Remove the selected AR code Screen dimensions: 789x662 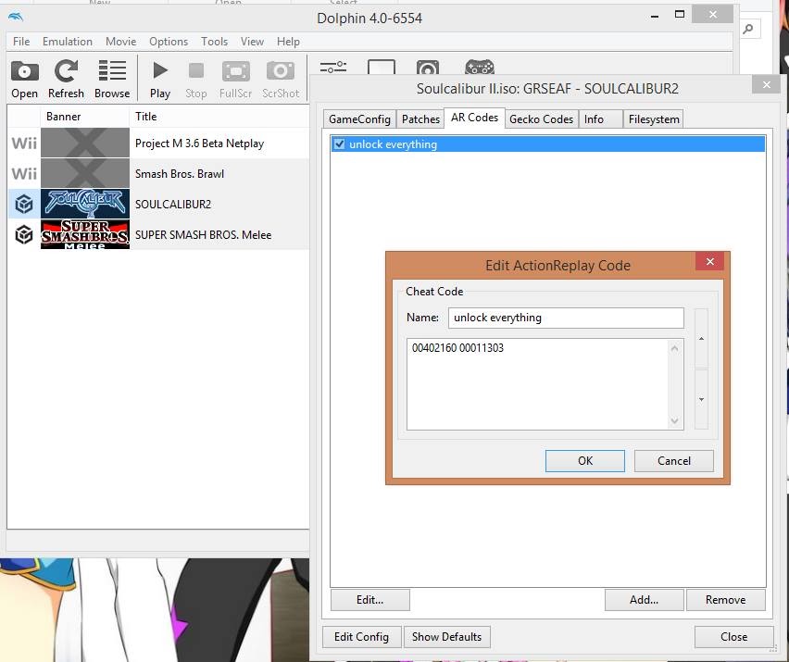pos(726,600)
